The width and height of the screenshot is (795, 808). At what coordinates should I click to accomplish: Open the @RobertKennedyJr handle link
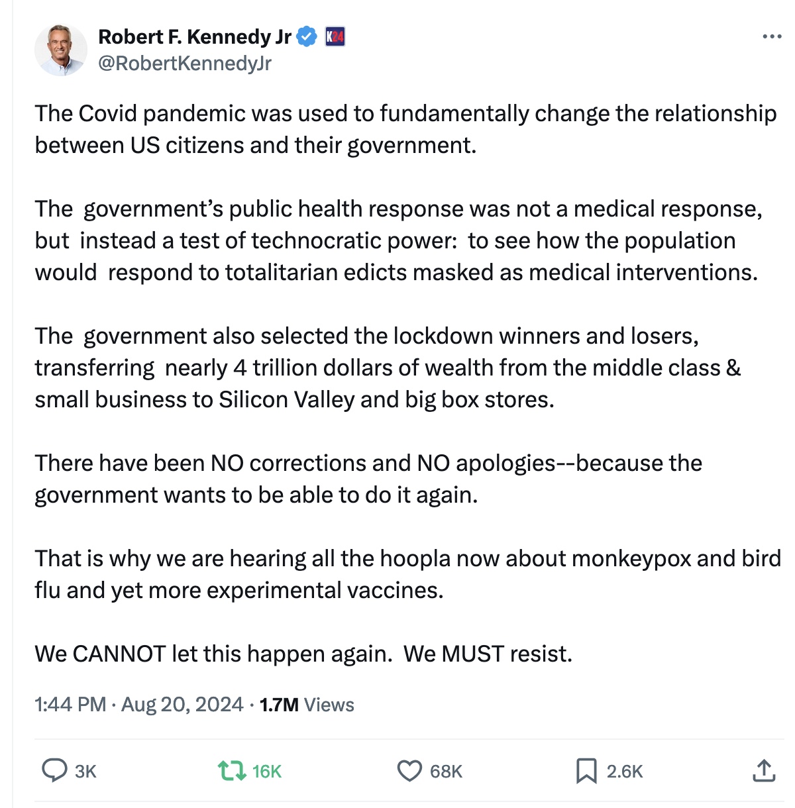pos(185,64)
